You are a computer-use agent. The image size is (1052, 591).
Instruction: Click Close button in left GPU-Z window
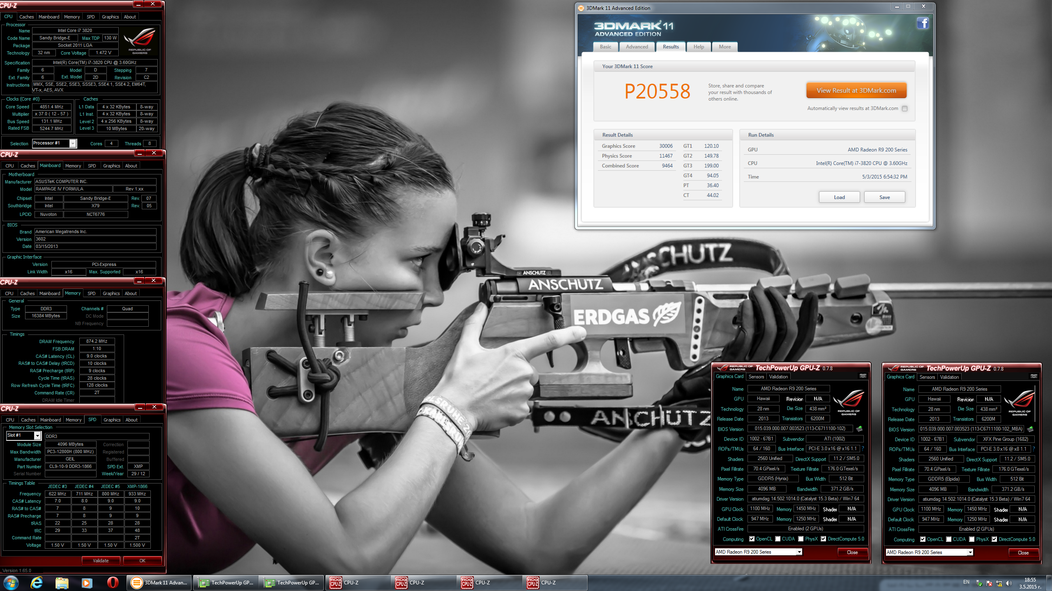852,552
